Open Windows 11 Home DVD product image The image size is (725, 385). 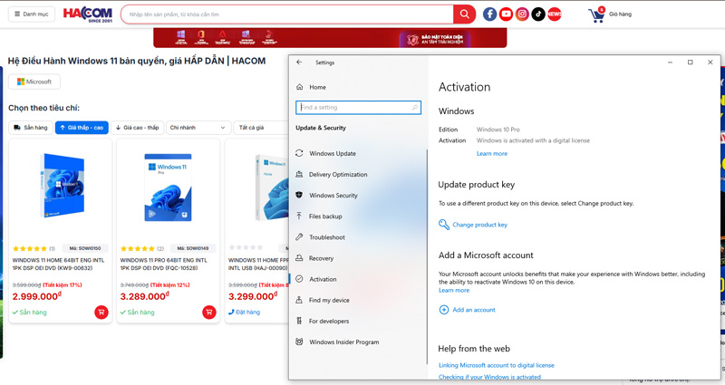tap(62, 186)
